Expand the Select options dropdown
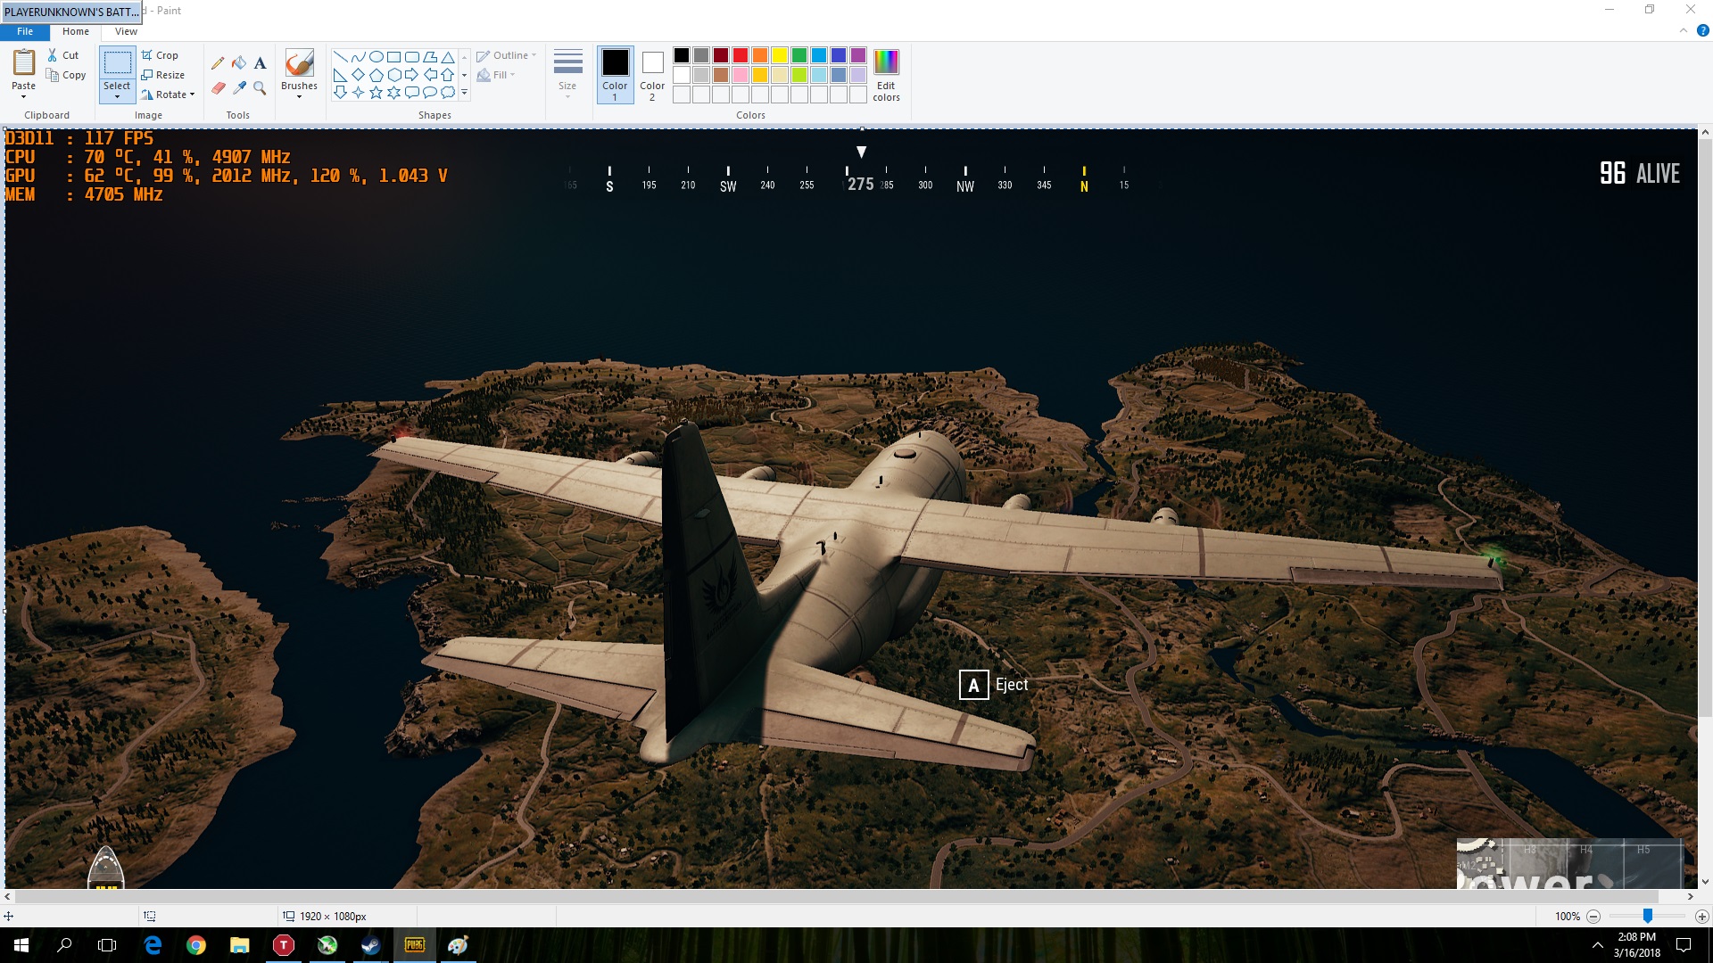The width and height of the screenshot is (1713, 963). point(117,96)
